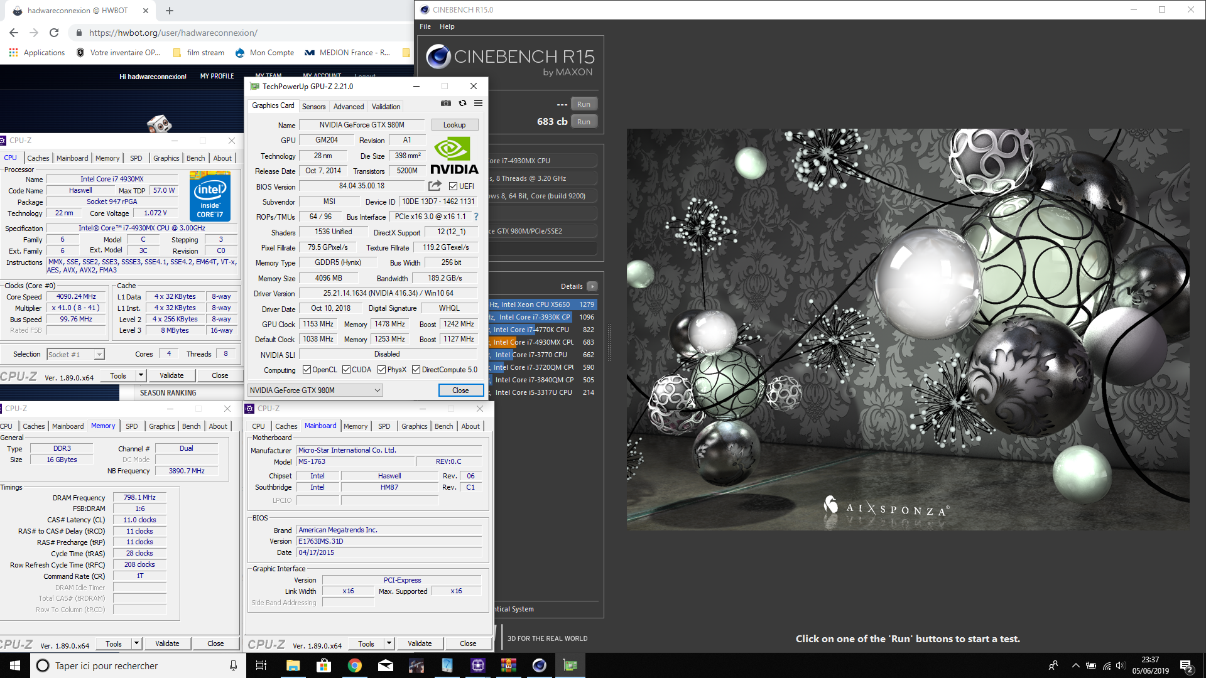
Task: Expand Cinebench ranking Details arrow
Action: tap(592, 286)
